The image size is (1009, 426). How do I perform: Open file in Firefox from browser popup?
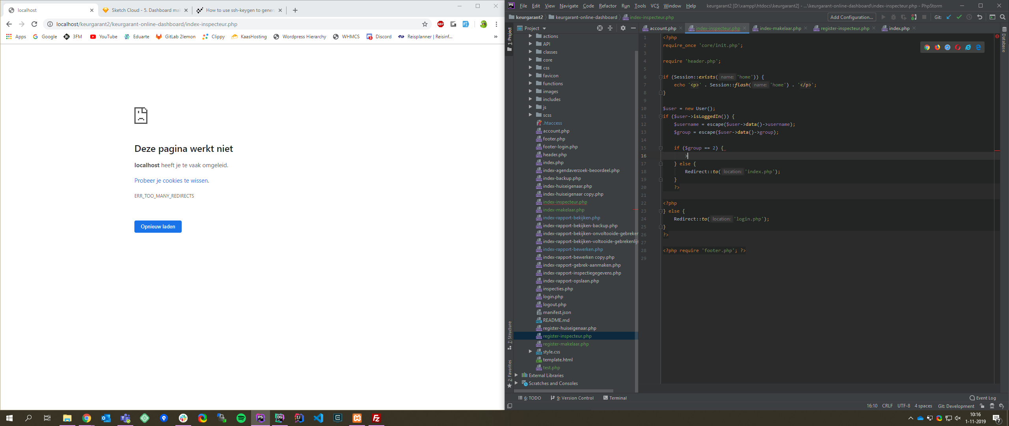pyautogui.click(x=937, y=47)
